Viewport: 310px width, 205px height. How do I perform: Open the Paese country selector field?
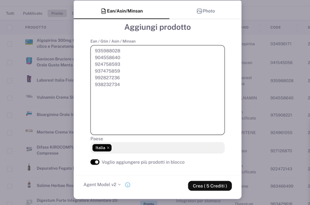pos(157,148)
